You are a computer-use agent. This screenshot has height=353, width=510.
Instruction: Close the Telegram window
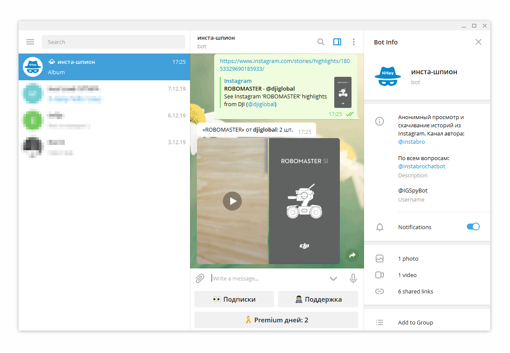tap(485, 26)
